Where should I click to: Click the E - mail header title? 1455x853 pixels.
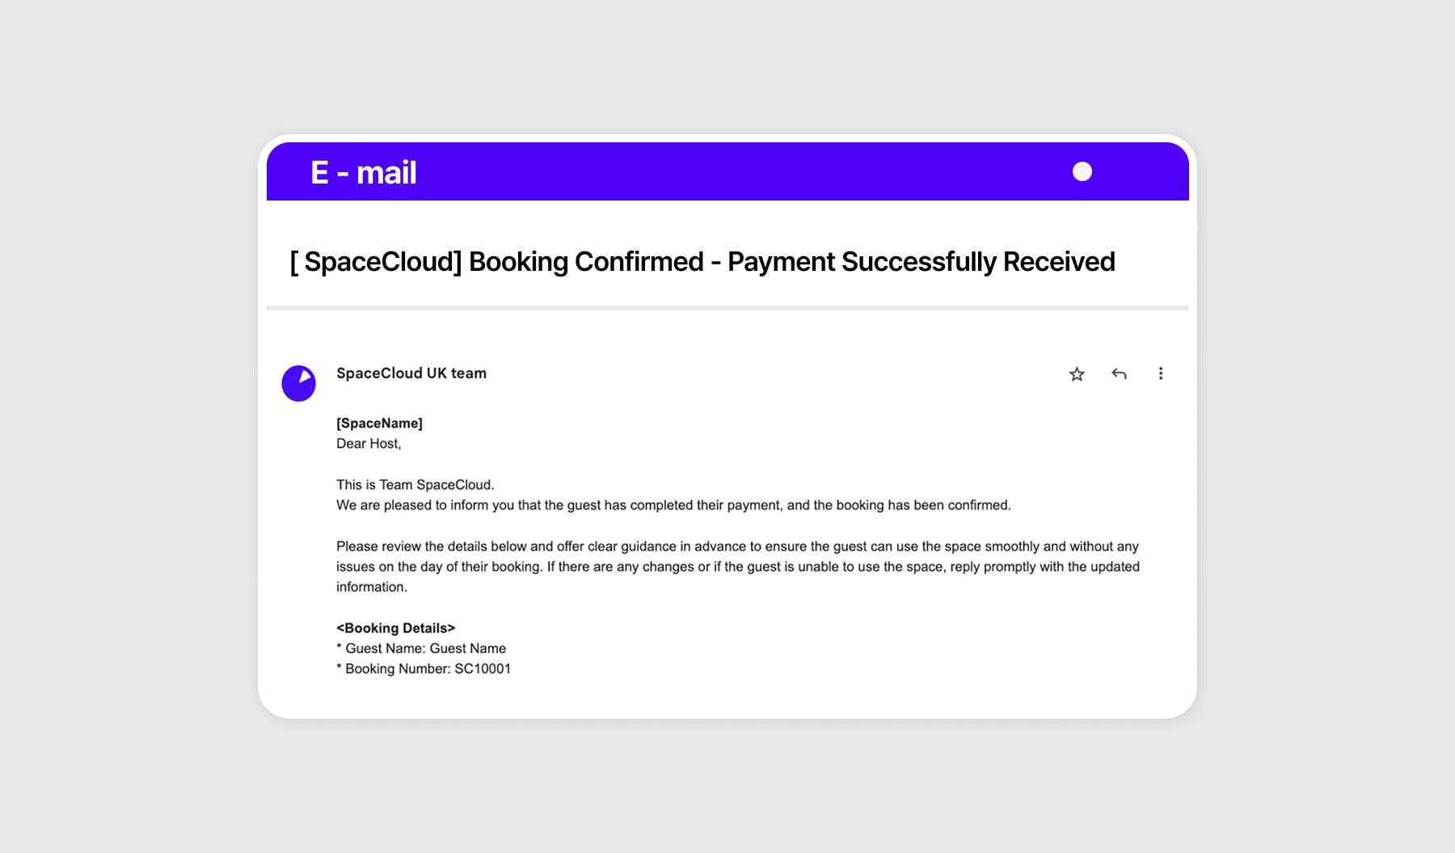coord(364,172)
